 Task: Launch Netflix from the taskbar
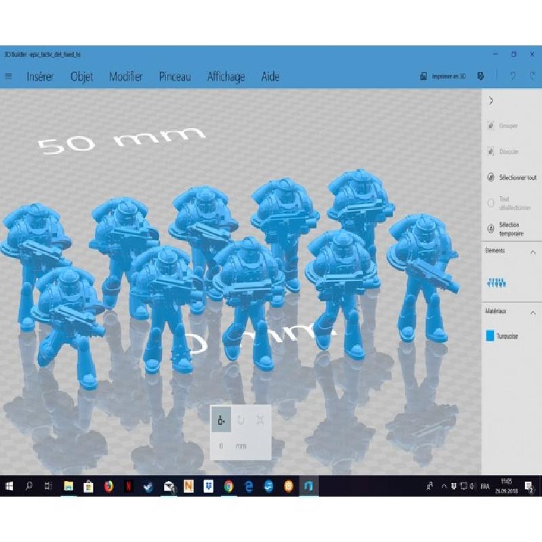[x=129, y=486]
